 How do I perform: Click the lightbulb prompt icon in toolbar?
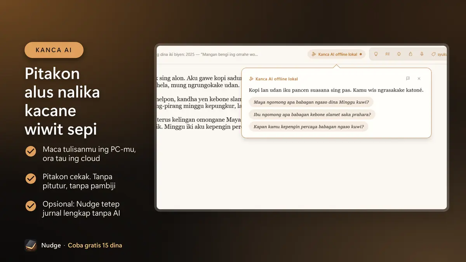[x=376, y=54]
